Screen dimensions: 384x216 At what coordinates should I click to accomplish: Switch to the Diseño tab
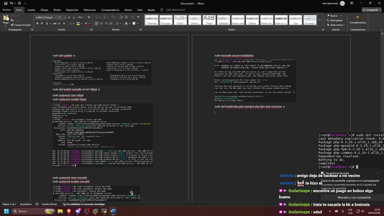(x=57, y=10)
